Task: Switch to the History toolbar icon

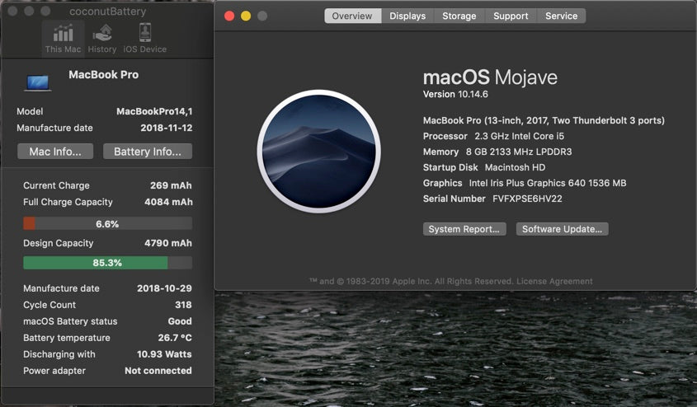Action: (102, 38)
